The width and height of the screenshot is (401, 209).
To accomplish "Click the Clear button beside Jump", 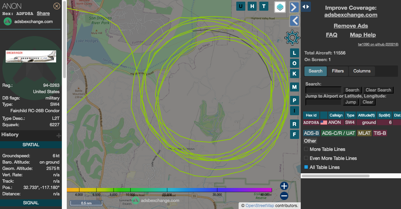I will pyautogui.click(x=368, y=102).
